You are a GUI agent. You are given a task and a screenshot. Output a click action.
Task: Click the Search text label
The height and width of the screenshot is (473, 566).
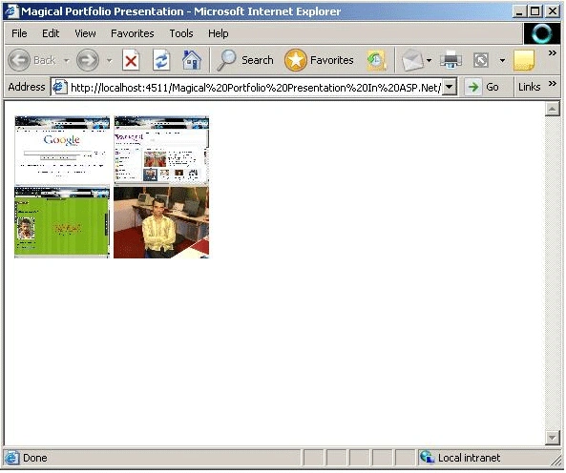258,60
